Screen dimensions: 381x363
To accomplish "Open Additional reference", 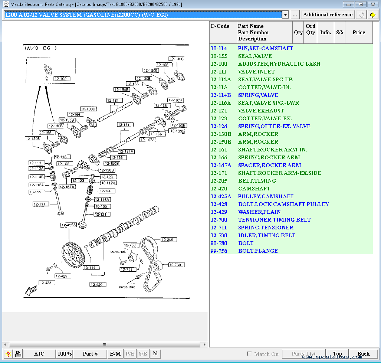I will tap(328, 15).
